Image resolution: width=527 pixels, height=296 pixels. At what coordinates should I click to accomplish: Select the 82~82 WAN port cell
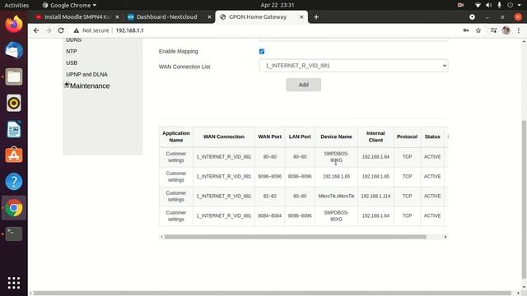click(x=269, y=196)
